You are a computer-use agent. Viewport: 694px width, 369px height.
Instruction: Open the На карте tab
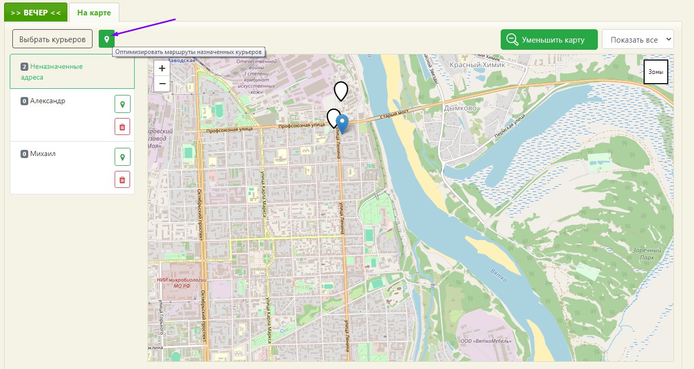point(94,12)
